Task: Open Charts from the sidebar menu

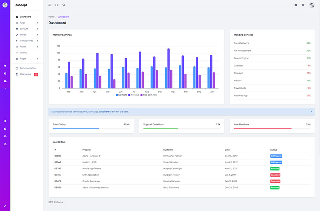Action: coord(23,53)
